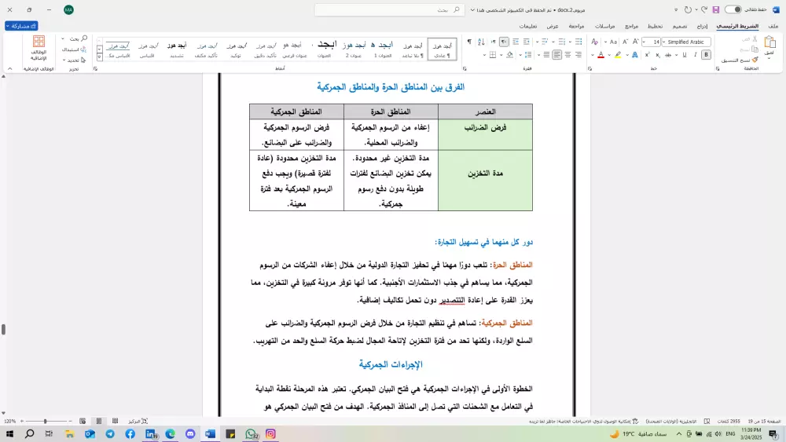This screenshot has height=442, width=786.
Task: Click the borders grid icon
Action: [493, 55]
